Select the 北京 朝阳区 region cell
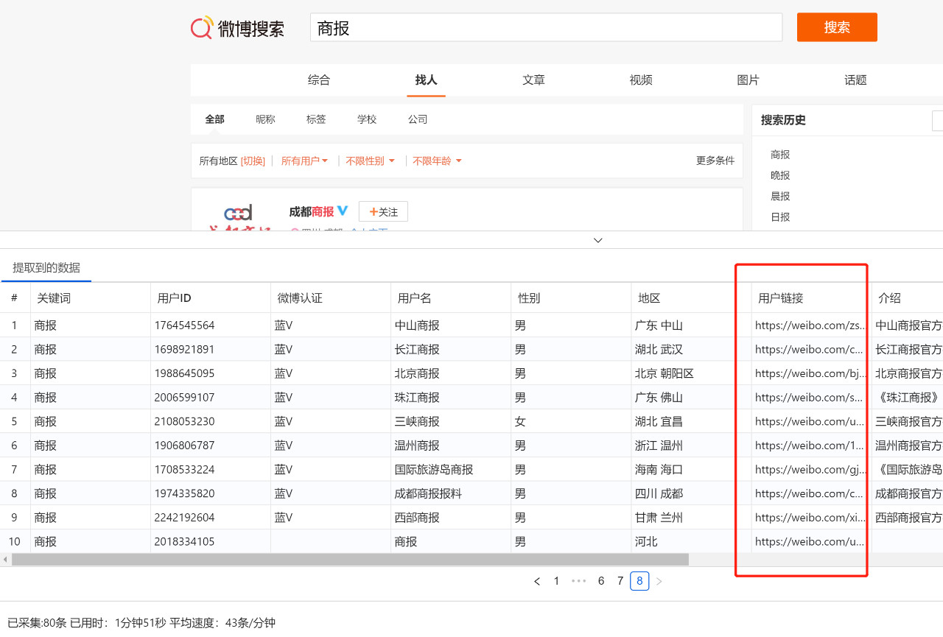This screenshot has width=943, height=637. 691,373
